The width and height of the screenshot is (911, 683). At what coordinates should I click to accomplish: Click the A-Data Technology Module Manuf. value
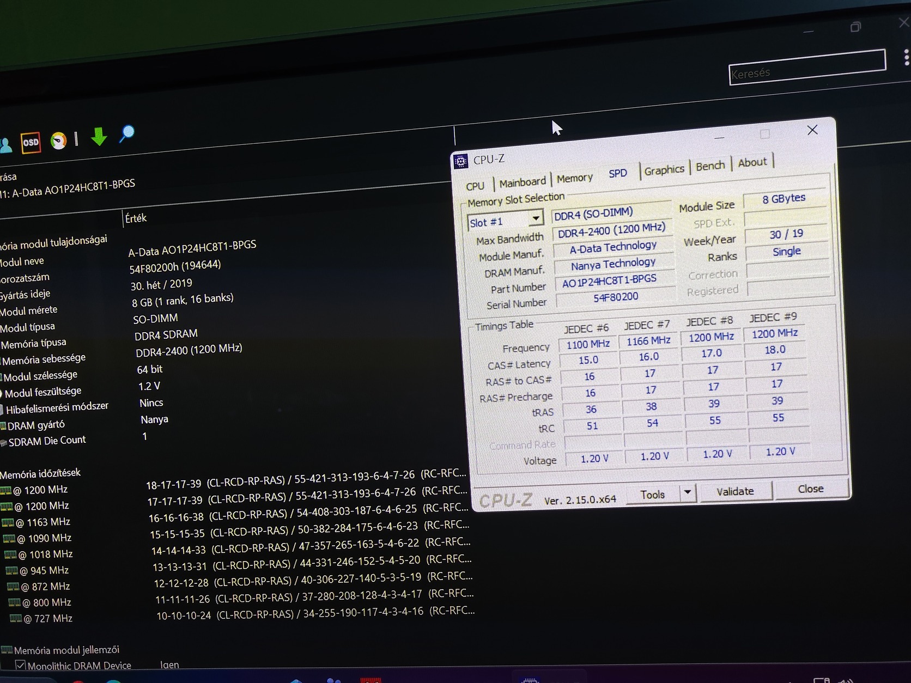click(613, 247)
